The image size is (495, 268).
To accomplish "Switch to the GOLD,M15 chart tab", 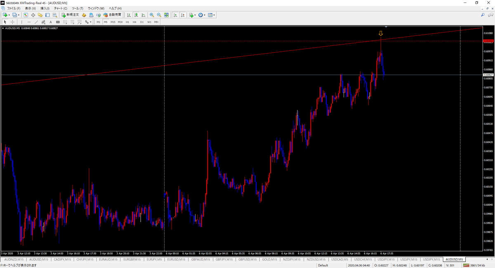I will (269, 259).
